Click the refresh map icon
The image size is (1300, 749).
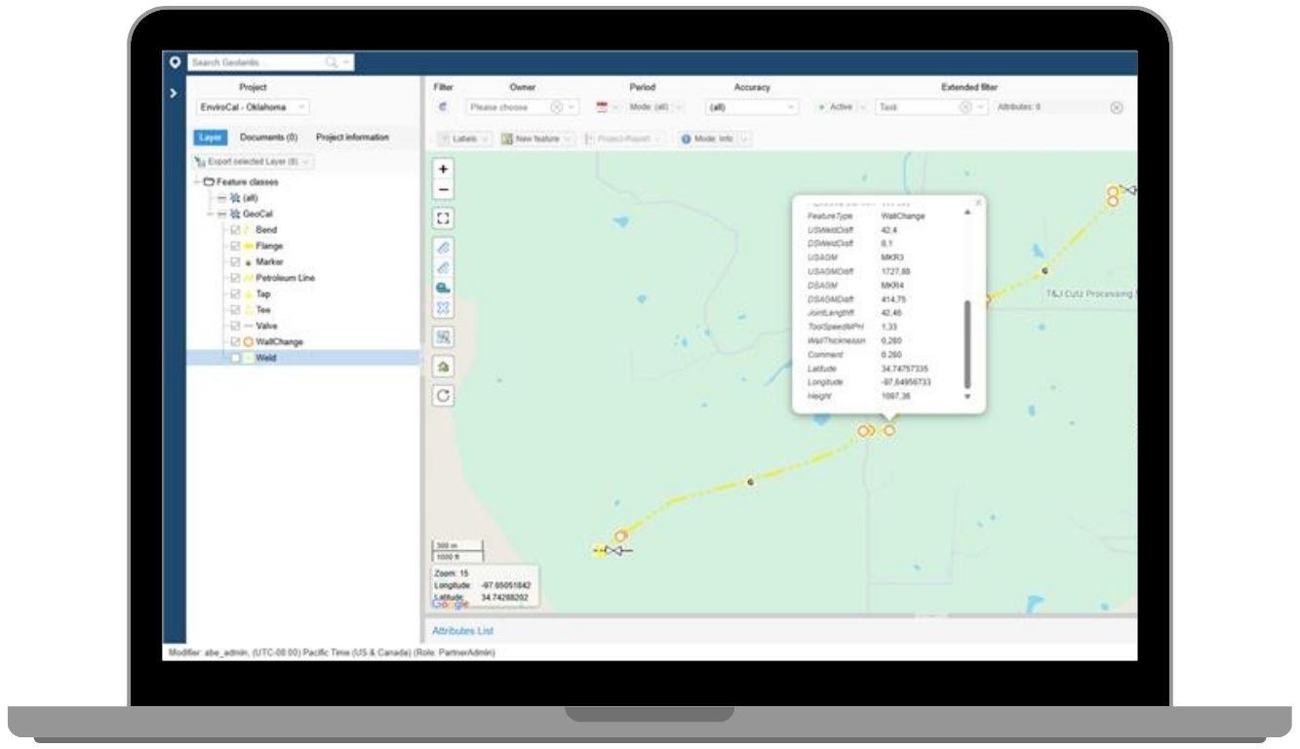click(x=443, y=396)
